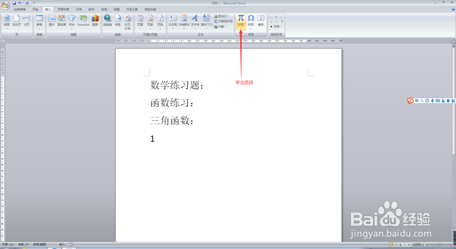Viewport: 456px width, 249px height.
Task: Click the macro recording status icon
Action: (70, 244)
